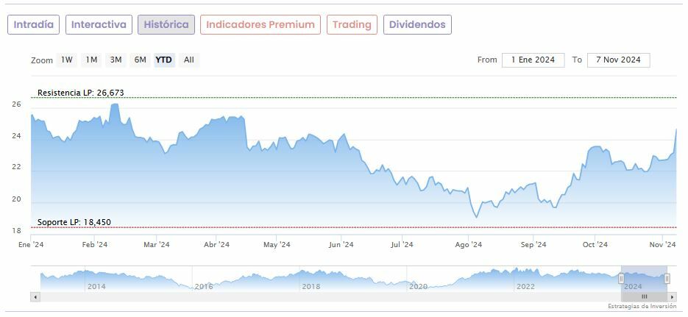Screen dimensions: 688x317
Task: Set zoom range to 1W
Action: (67, 60)
